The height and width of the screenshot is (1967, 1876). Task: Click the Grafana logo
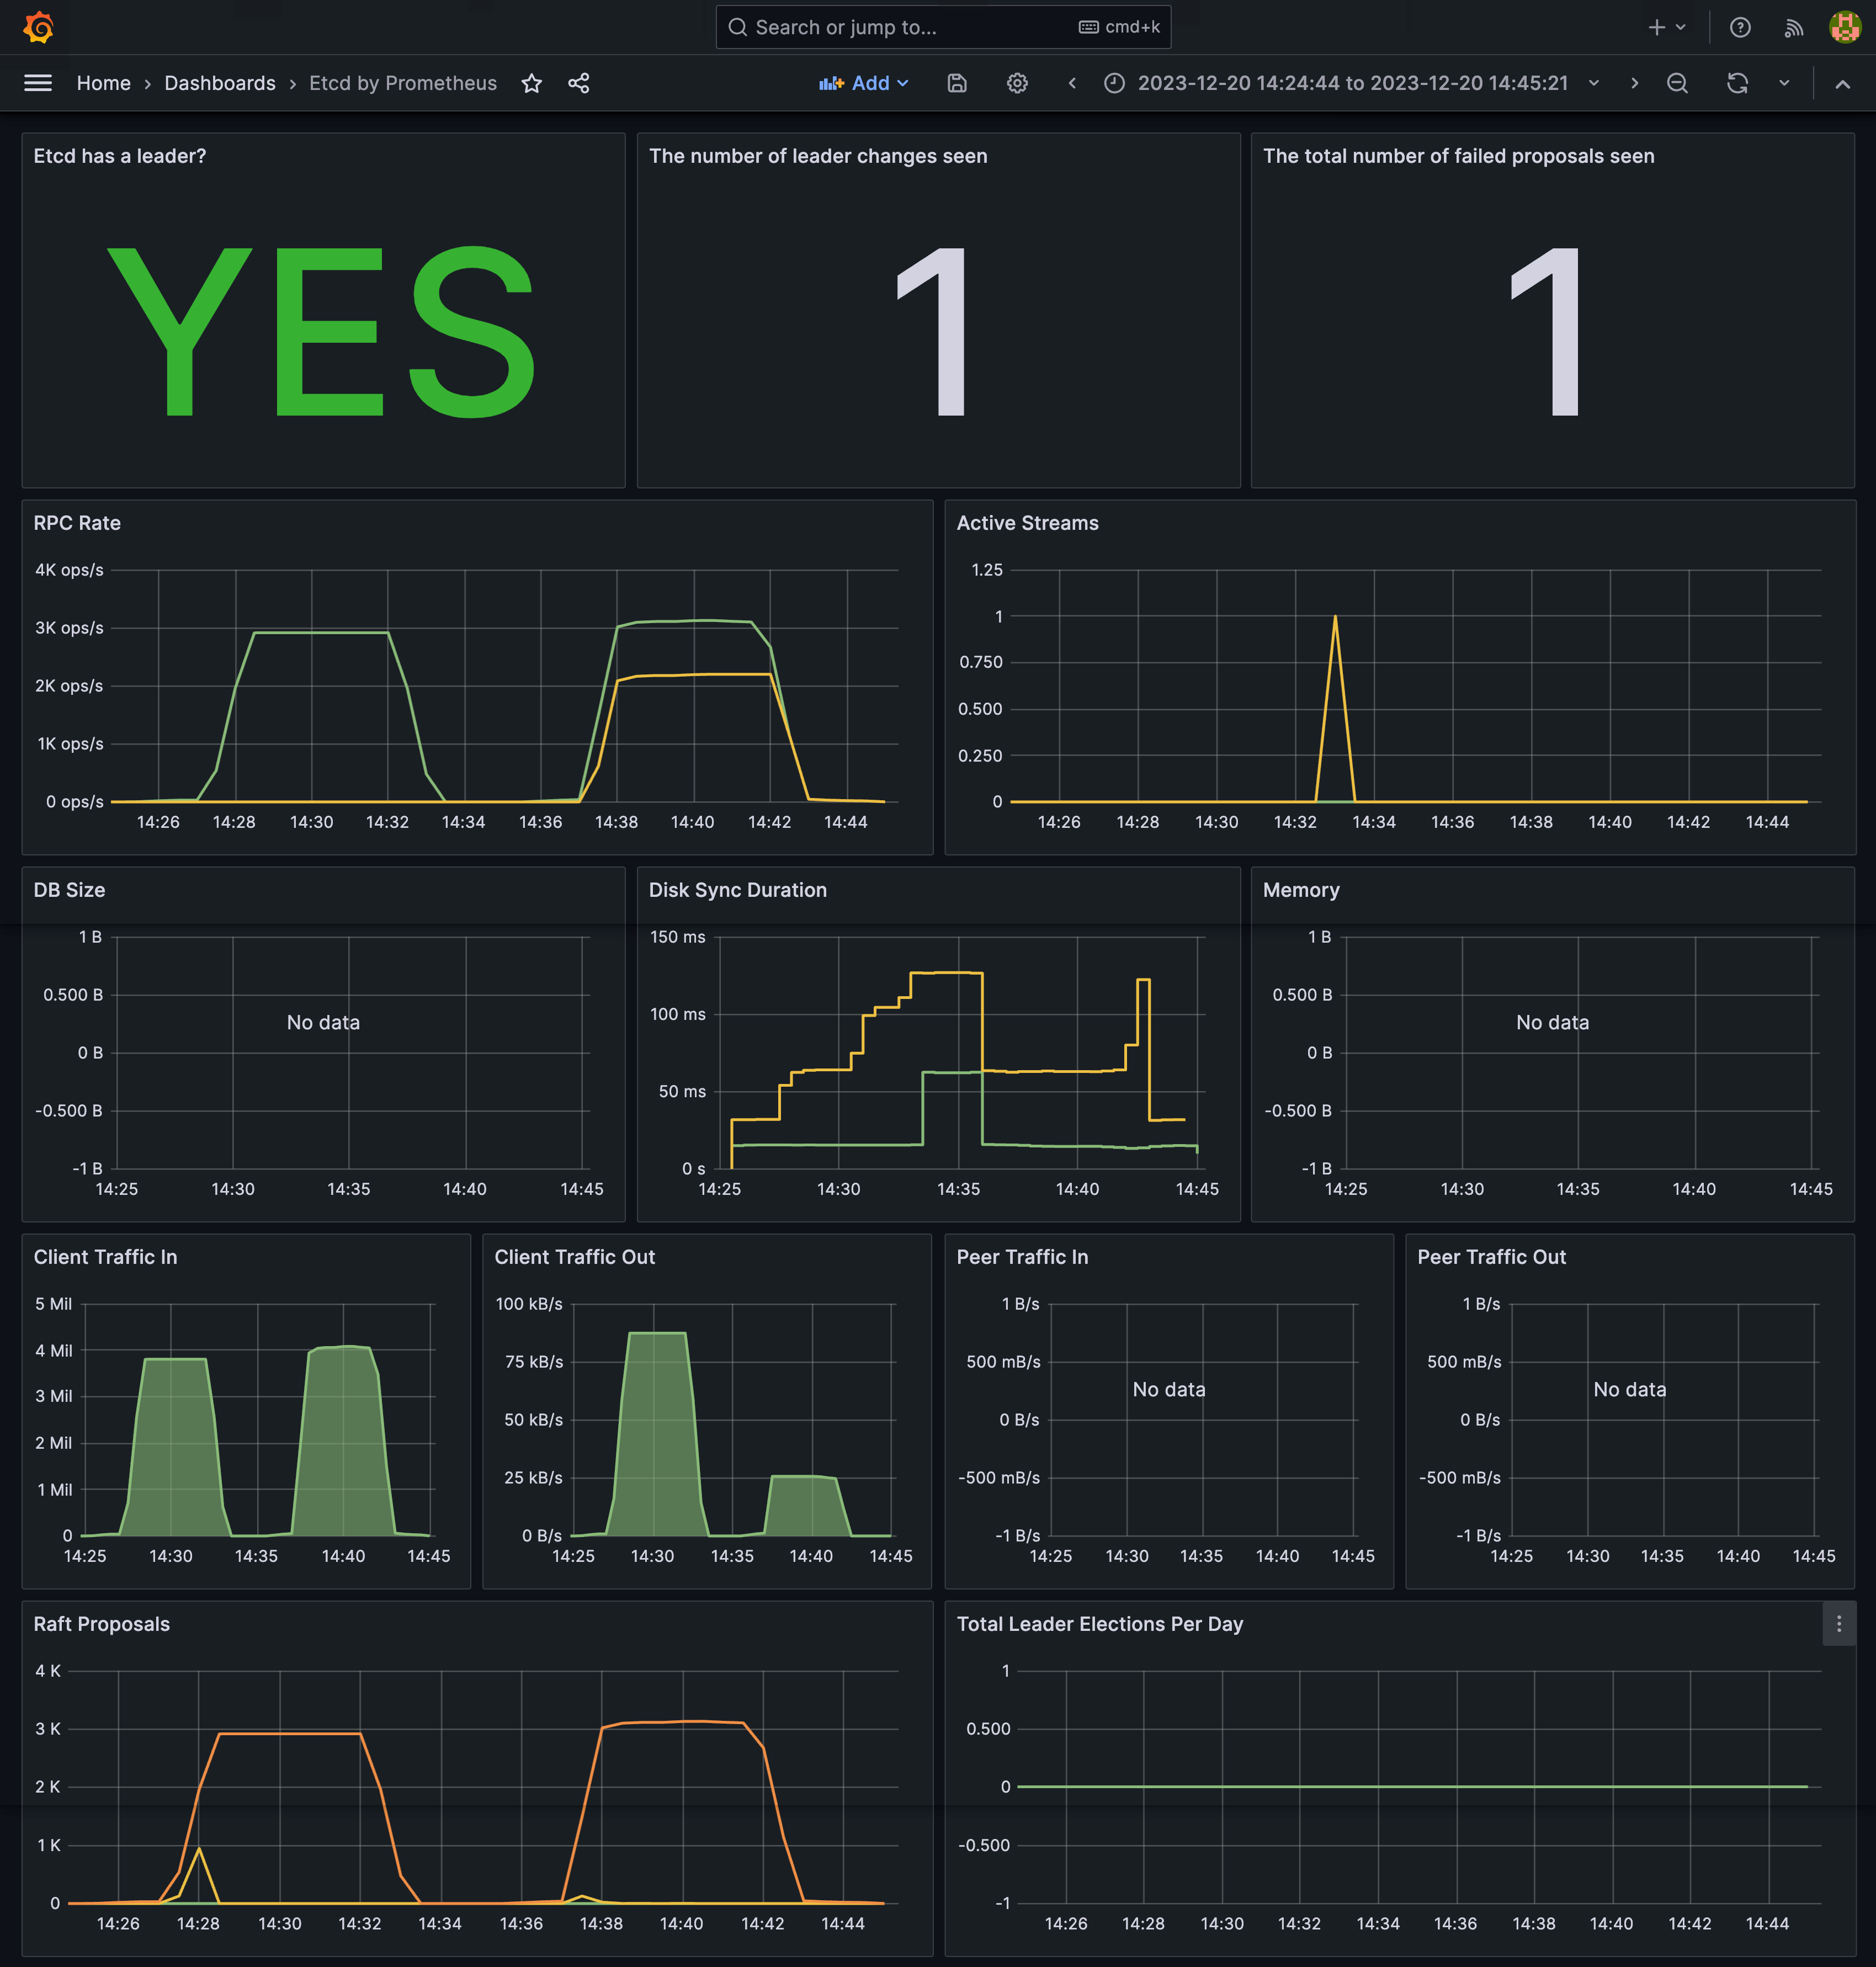coord(38,27)
